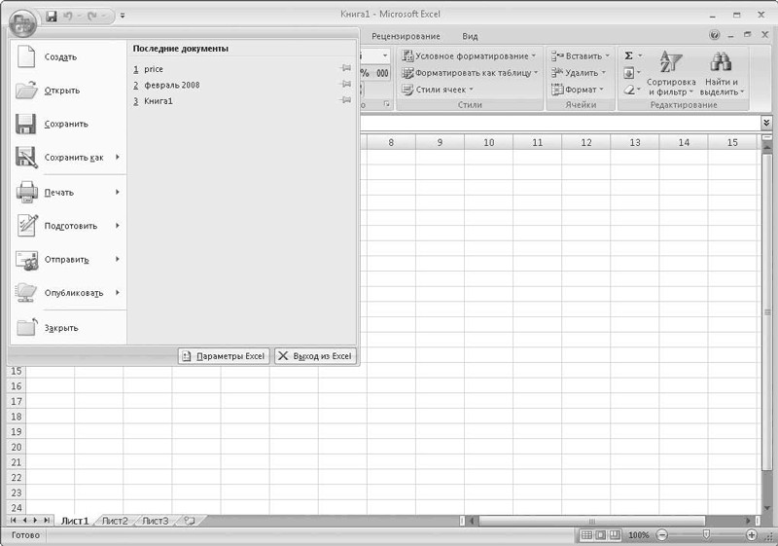Pin the price document to the list

344,69
